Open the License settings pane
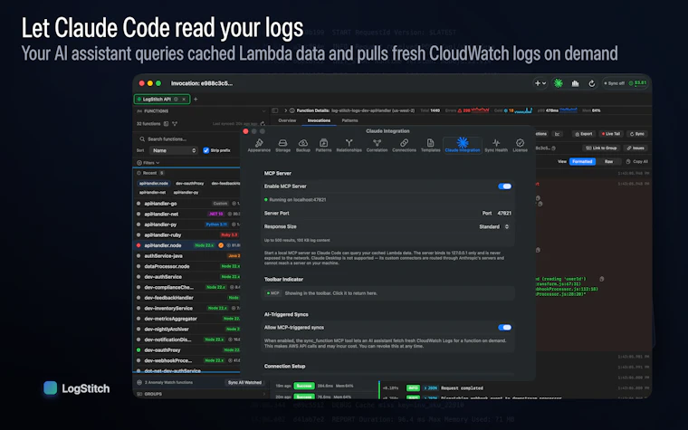The image size is (688, 430). tap(520, 145)
